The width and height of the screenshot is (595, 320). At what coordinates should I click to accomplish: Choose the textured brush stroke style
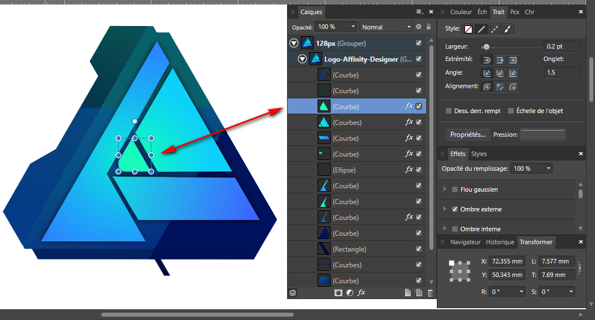tap(507, 29)
